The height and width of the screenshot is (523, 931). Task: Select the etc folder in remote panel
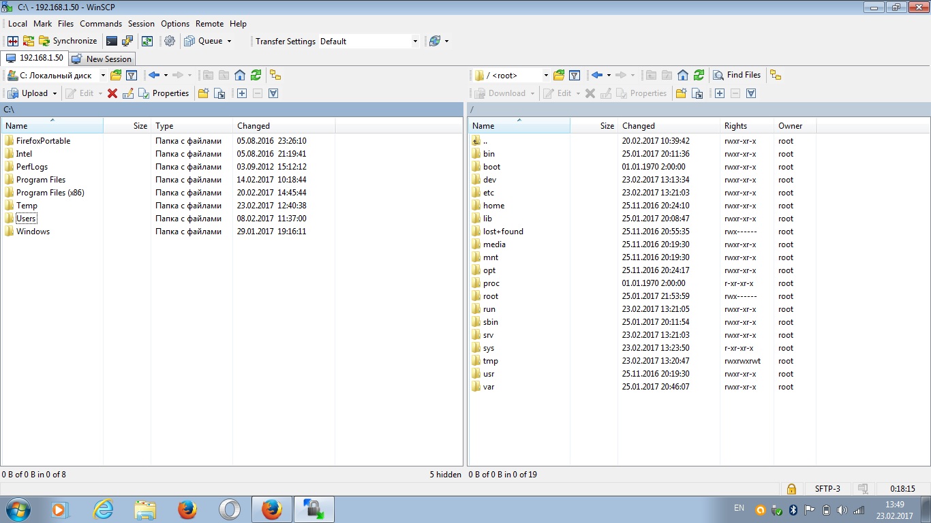[x=489, y=193]
